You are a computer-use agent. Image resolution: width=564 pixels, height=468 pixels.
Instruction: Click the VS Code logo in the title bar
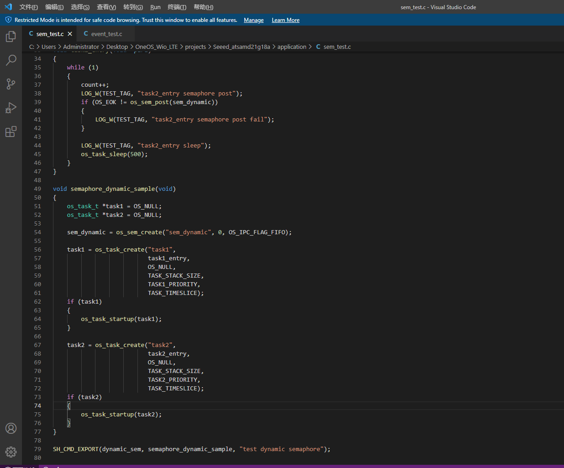[8, 7]
